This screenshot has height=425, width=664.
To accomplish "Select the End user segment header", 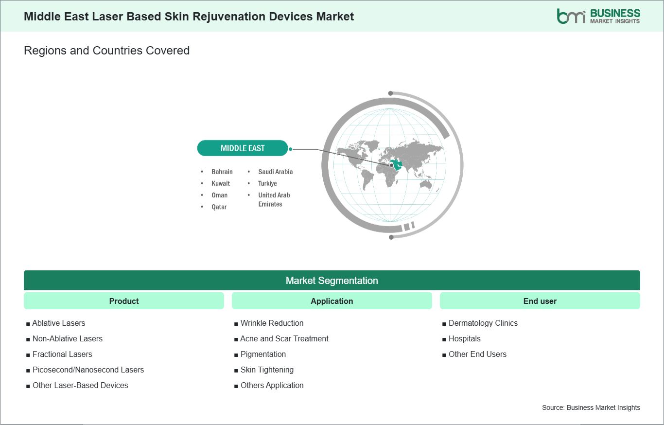I will point(540,301).
